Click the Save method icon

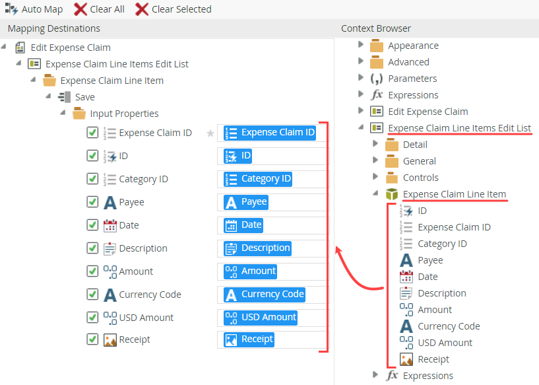[x=64, y=97]
